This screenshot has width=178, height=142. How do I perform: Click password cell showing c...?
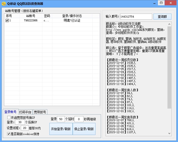click(x=47, y=20)
